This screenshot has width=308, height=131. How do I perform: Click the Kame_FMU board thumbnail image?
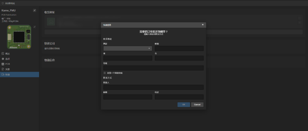(19, 37)
